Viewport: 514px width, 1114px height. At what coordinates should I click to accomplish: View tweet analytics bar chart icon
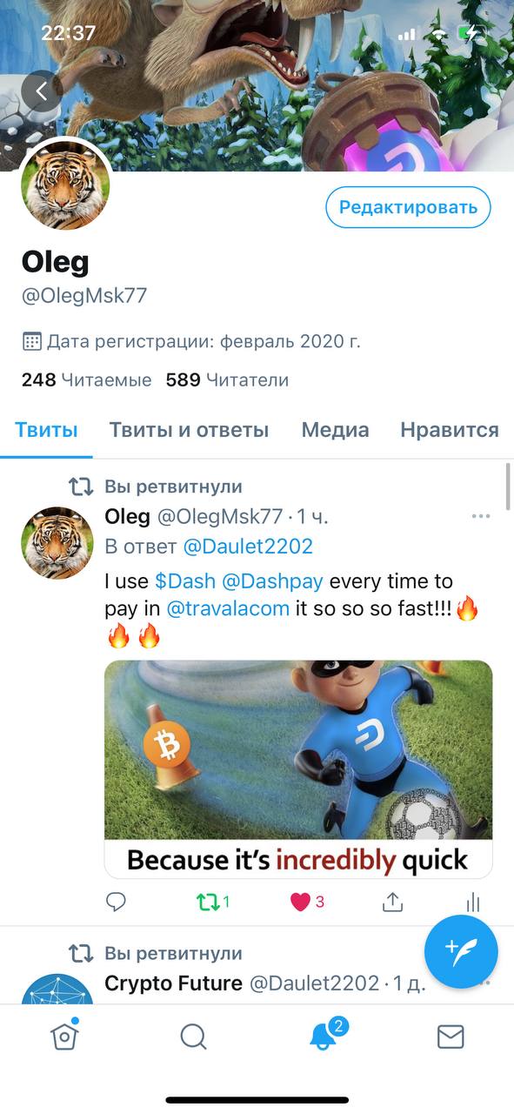click(475, 902)
